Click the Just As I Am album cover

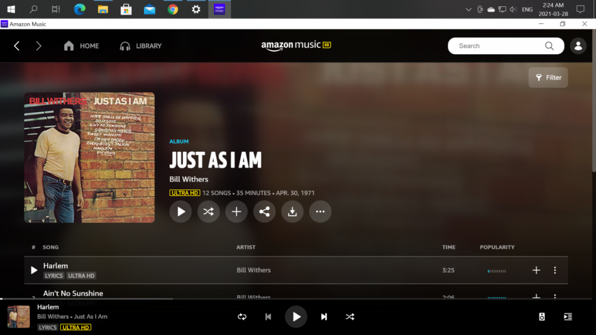coord(89,158)
